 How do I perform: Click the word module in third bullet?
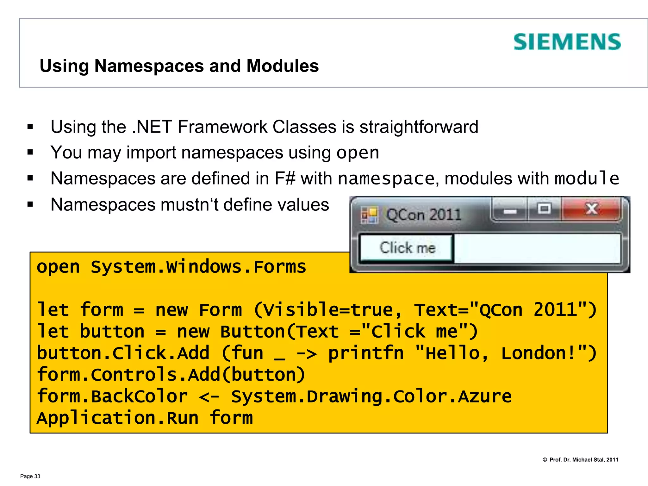coord(586,178)
